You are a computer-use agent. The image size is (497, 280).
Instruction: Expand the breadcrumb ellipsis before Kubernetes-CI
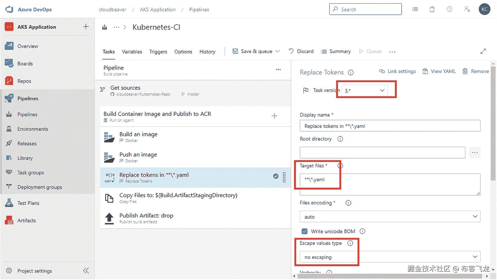(x=116, y=27)
